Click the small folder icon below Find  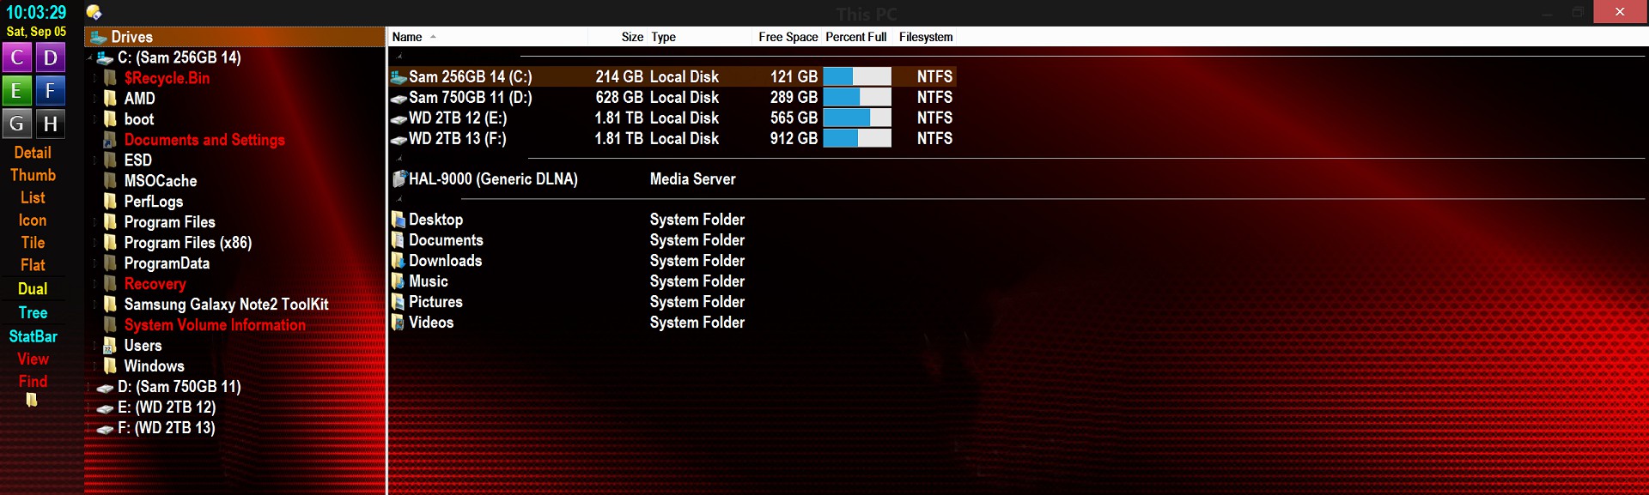[32, 400]
